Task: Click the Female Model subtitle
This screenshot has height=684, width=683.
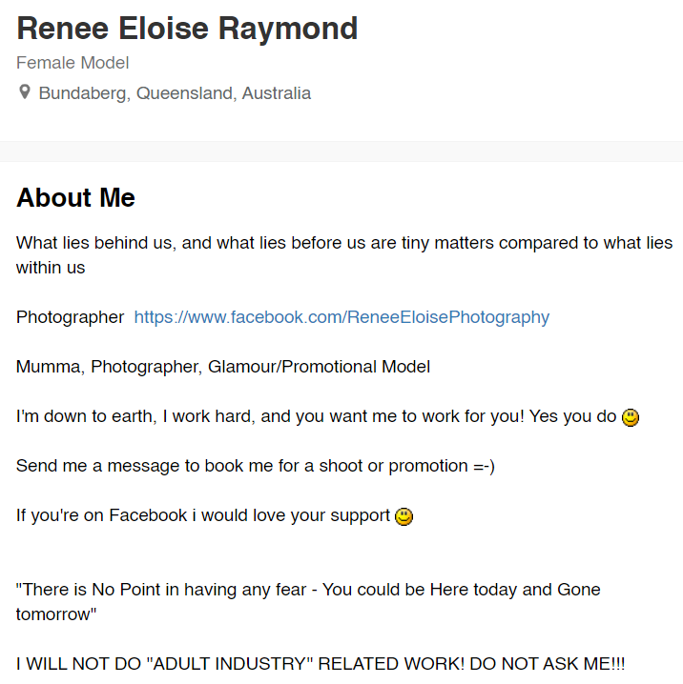Action: point(72,63)
